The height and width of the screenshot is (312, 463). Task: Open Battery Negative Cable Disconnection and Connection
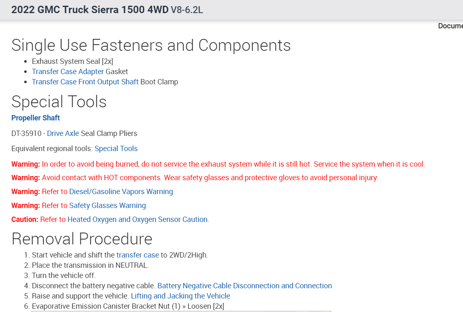tap(245, 286)
